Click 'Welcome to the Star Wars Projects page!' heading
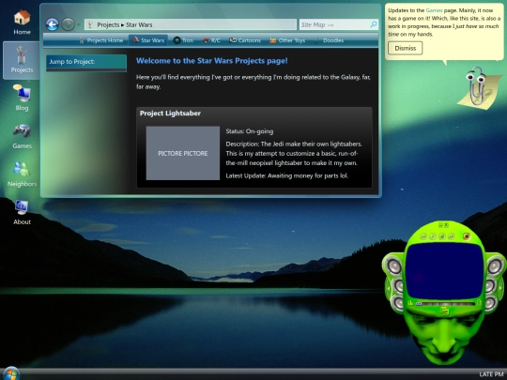Image resolution: width=507 pixels, height=380 pixels. coord(212,61)
